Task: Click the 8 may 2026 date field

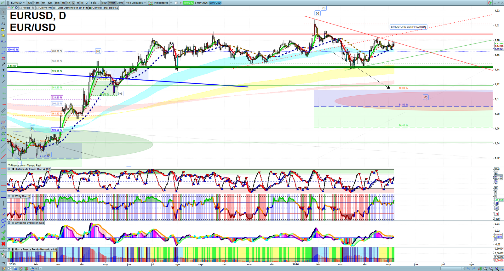Action: (201, 3)
